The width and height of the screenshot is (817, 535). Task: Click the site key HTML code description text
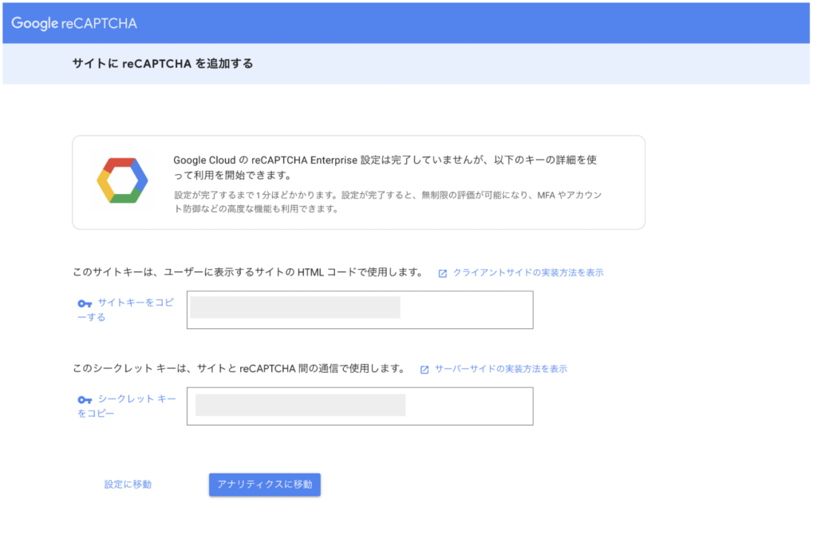247,272
